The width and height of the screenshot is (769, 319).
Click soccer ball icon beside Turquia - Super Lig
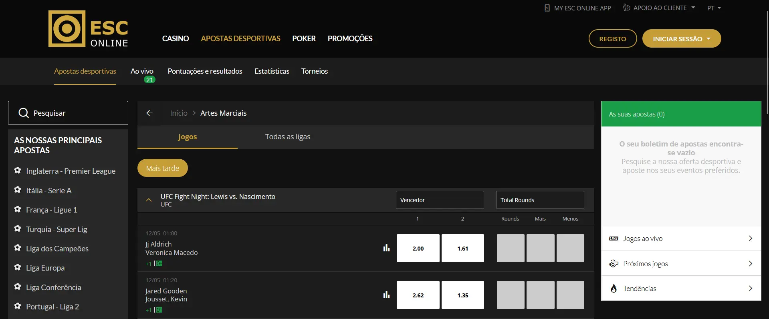(x=18, y=229)
